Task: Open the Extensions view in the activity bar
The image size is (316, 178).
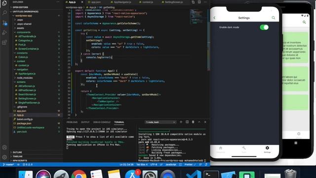Action: click(4, 43)
